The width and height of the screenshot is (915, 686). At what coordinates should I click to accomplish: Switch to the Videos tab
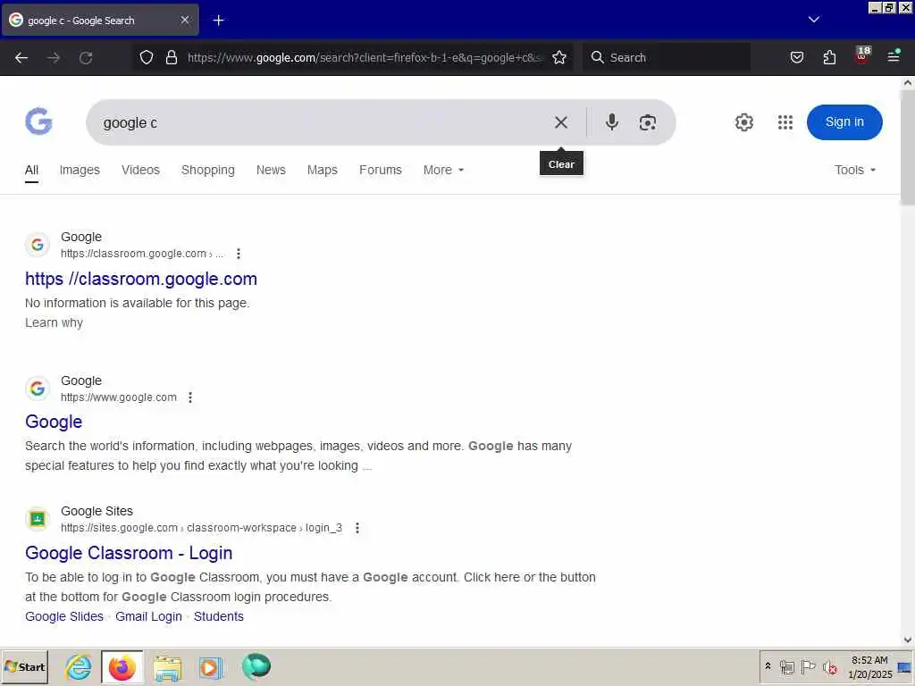(140, 170)
